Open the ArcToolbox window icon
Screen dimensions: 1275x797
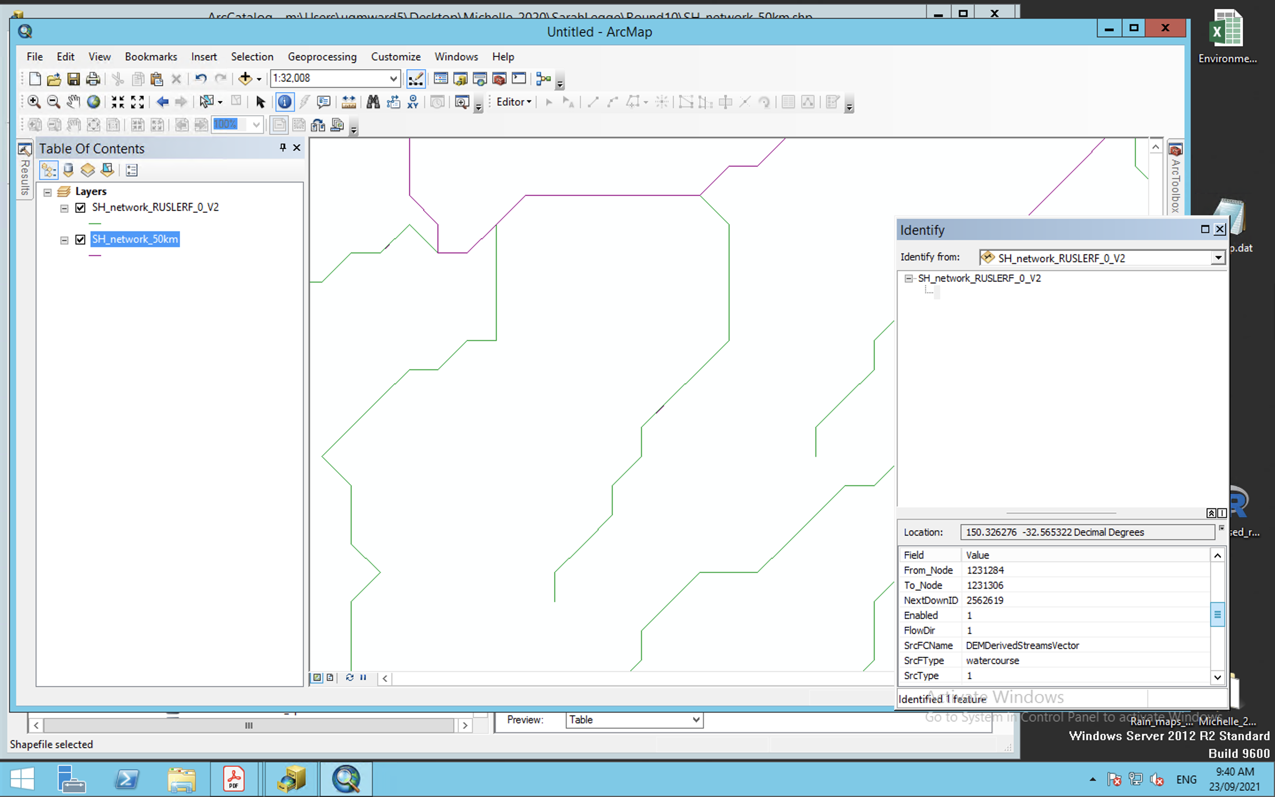click(499, 79)
